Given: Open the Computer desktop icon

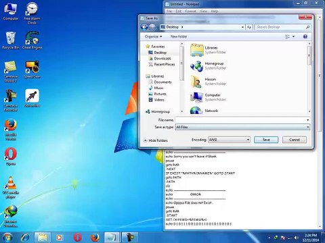Looking at the screenshot, I should tap(10, 11).
